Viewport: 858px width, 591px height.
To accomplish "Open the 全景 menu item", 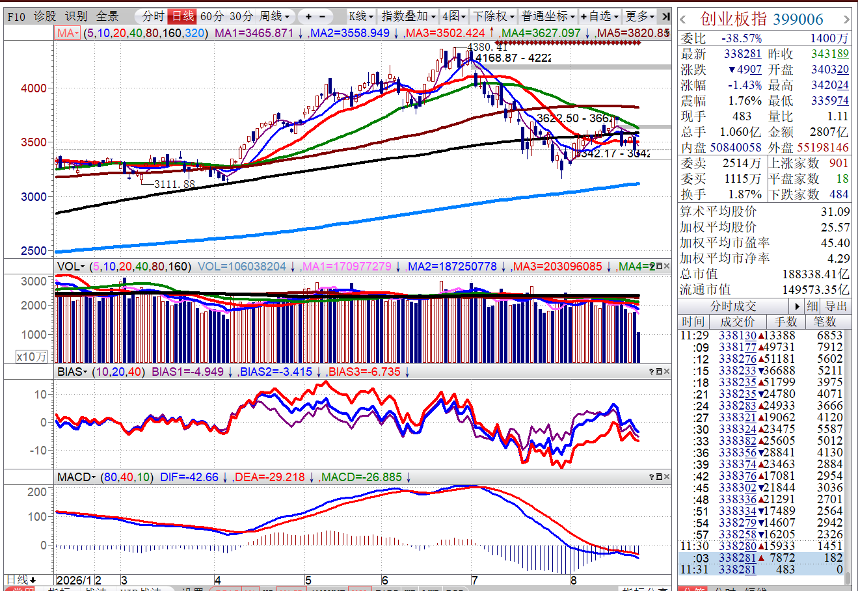I will click(x=107, y=16).
